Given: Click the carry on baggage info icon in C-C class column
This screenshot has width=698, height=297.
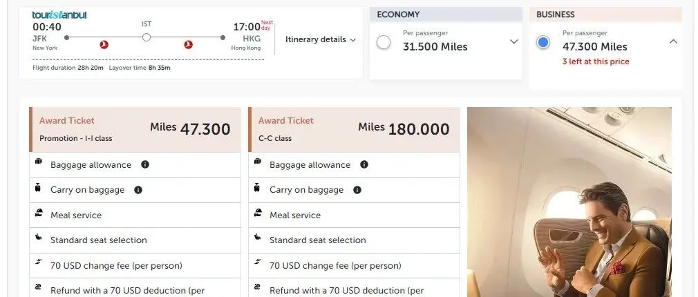Looking at the screenshot, I should pos(357,190).
